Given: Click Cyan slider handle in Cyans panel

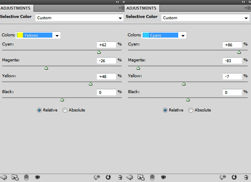Looking at the screenshot, I should 239,52.
